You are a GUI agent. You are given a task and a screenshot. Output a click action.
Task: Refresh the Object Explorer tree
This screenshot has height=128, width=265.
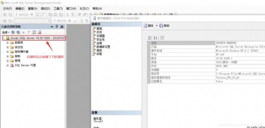coord(34,32)
